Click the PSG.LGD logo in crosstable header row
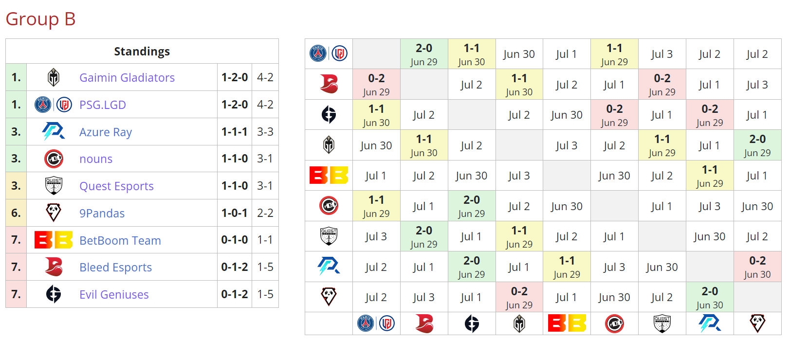 click(x=329, y=54)
